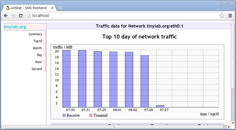Bookmark page using the star icon
236x130 pixels.
pyautogui.click(x=222, y=16)
